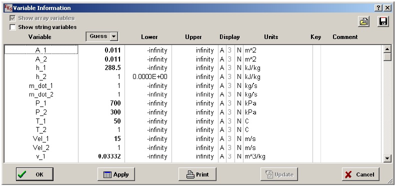Select the P_1 variable name

pyautogui.click(x=41, y=103)
